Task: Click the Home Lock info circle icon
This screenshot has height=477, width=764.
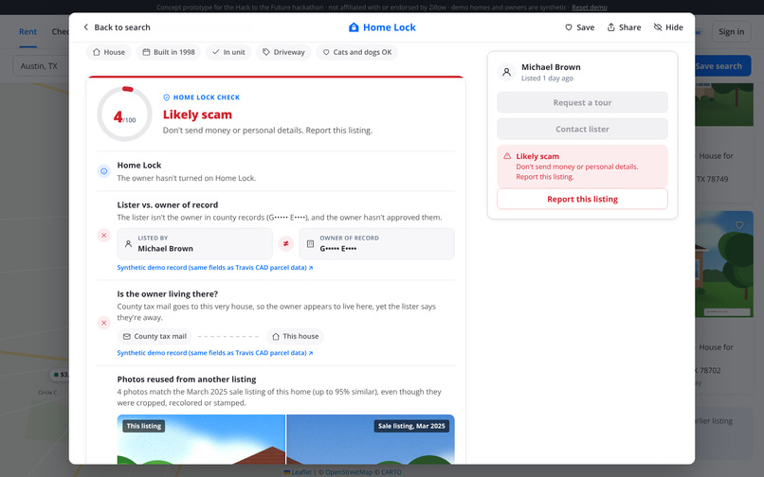Action: pyautogui.click(x=103, y=171)
